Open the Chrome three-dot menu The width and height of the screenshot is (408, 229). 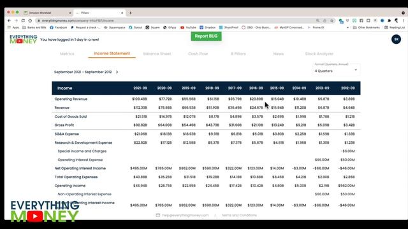[x=404, y=20]
